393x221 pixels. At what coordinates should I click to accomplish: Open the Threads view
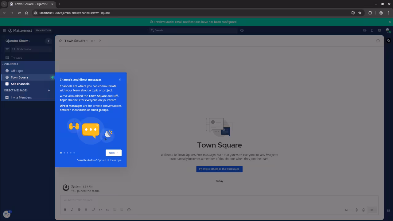16,57
